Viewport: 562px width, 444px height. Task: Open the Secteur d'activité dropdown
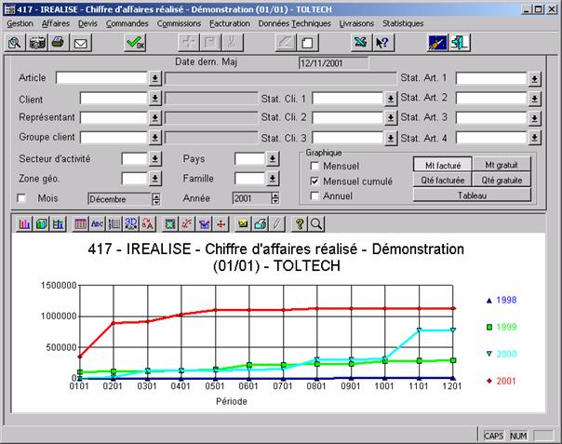tap(154, 158)
